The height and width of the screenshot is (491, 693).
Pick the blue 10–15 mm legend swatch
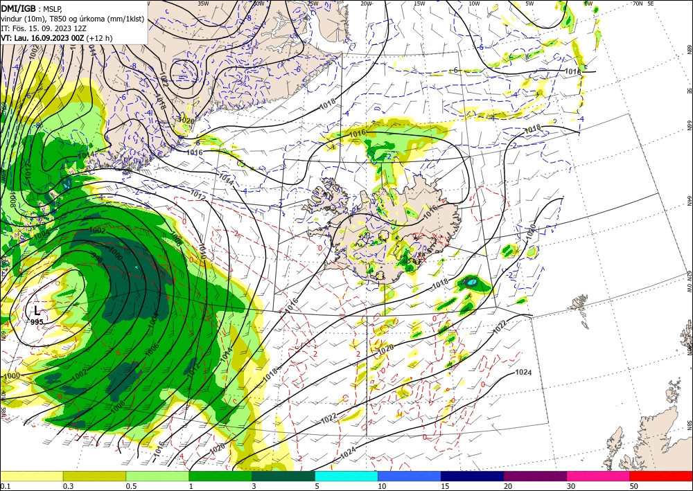coord(410,476)
